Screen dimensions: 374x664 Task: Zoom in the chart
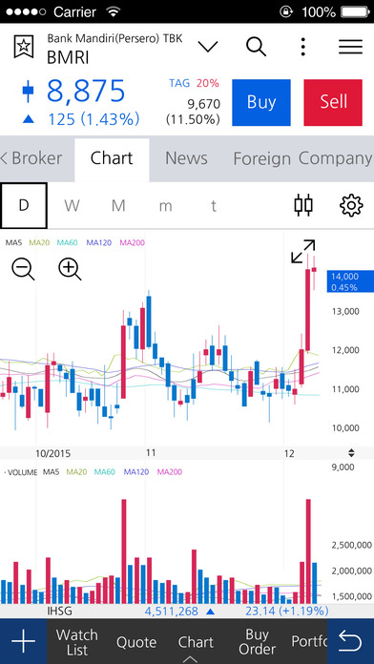[x=70, y=269]
